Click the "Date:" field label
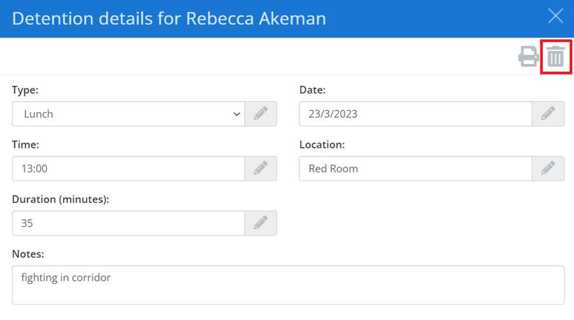 312,90
